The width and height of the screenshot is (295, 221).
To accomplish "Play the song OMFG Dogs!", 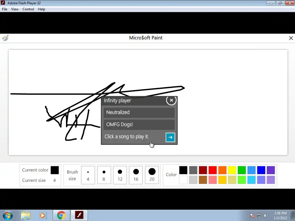I will click(139, 124).
